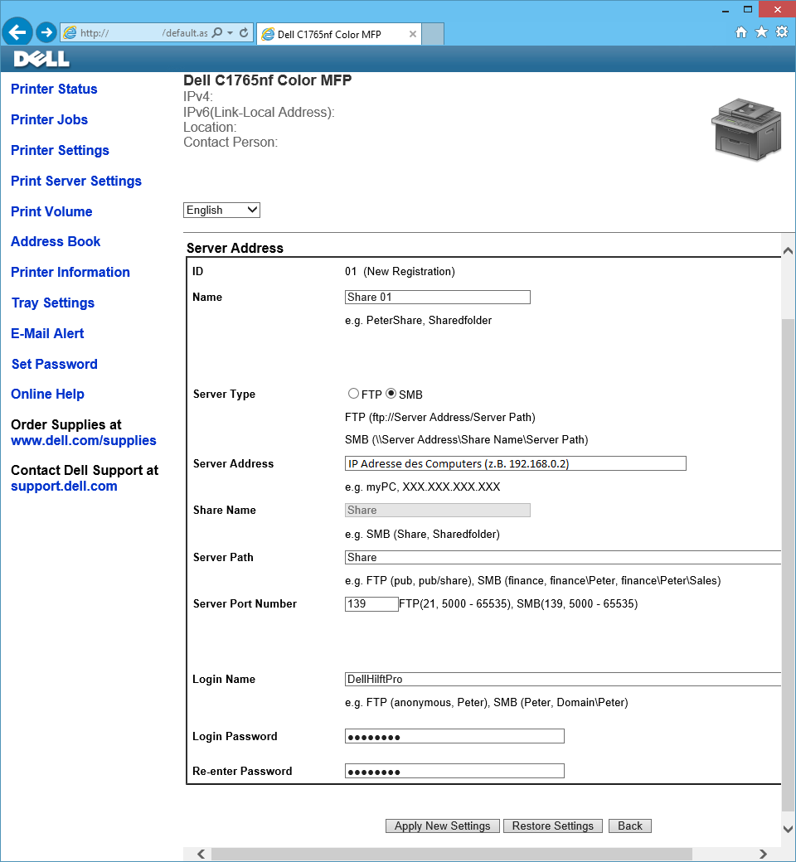Screen dimensions: 796x862
Task: Click the Server Address section heading
Action: click(235, 249)
